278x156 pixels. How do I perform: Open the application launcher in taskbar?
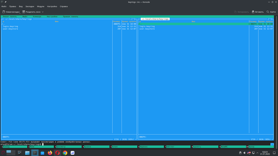pyautogui.click(x=3, y=153)
